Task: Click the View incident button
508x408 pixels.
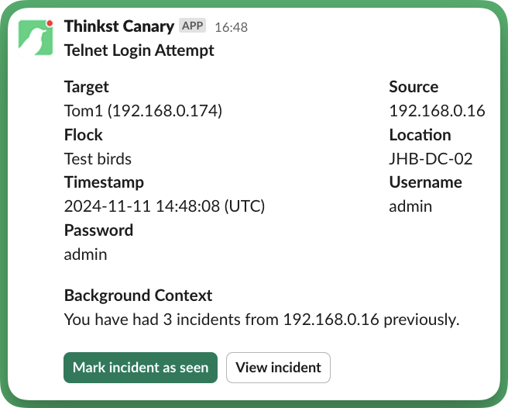Action: click(x=278, y=368)
